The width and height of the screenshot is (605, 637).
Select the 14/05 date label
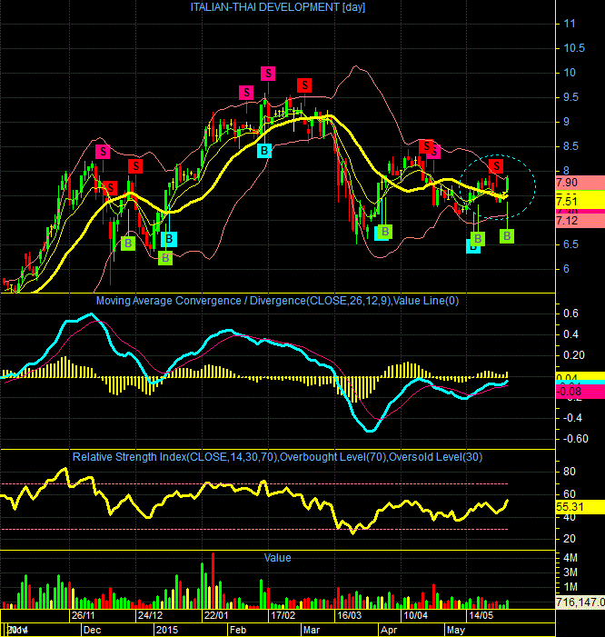pos(481,615)
